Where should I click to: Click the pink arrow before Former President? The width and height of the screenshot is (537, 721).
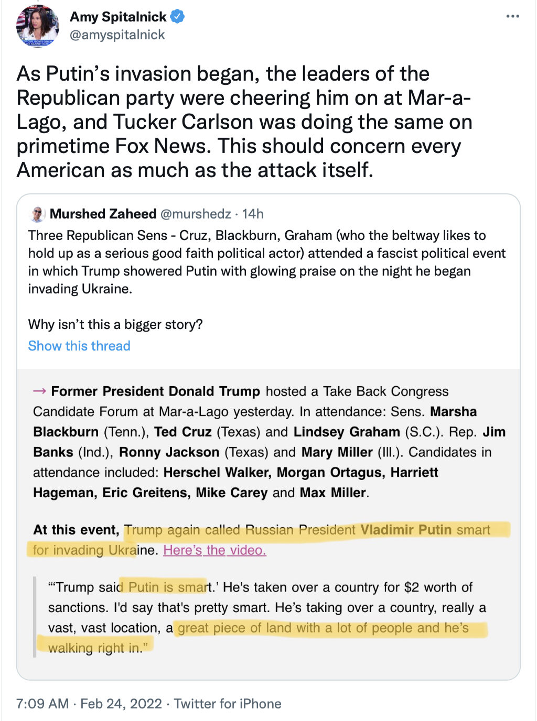pos(39,391)
